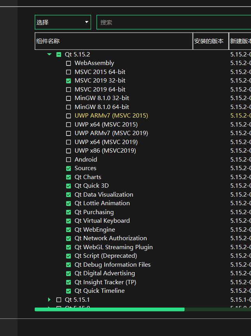
Task: Select the Sources row label
Action: [x=86, y=168]
